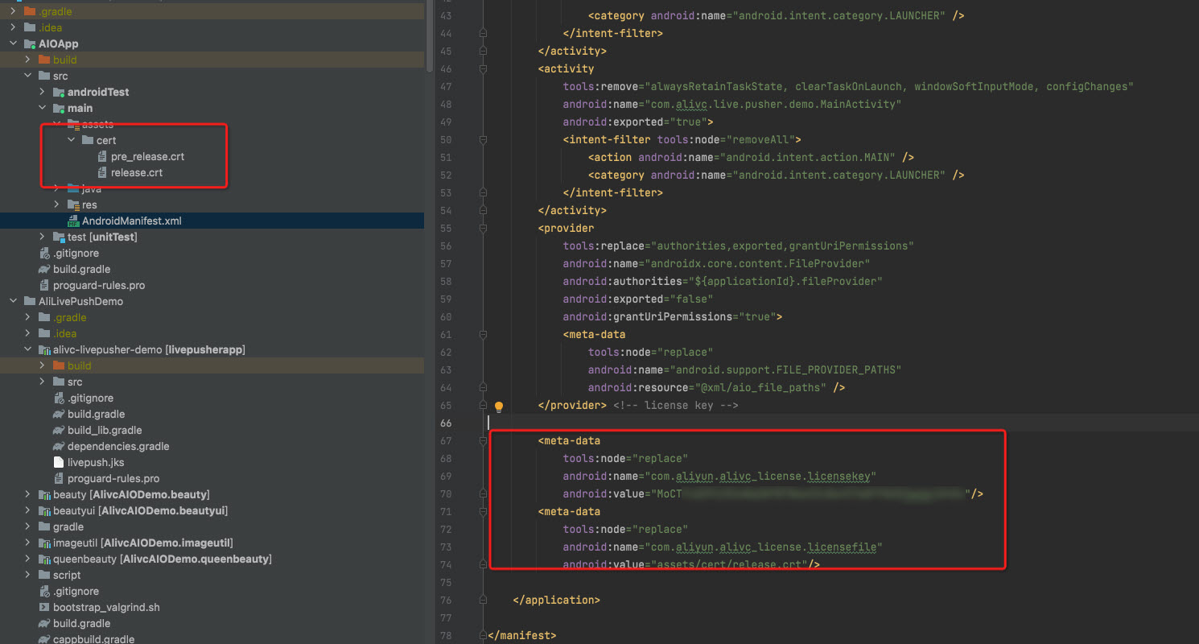Select src under alivc-livepusher-demo
The height and width of the screenshot is (644, 1199).
(x=212, y=382)
